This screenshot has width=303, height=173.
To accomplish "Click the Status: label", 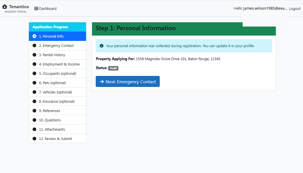I will 101,68.
